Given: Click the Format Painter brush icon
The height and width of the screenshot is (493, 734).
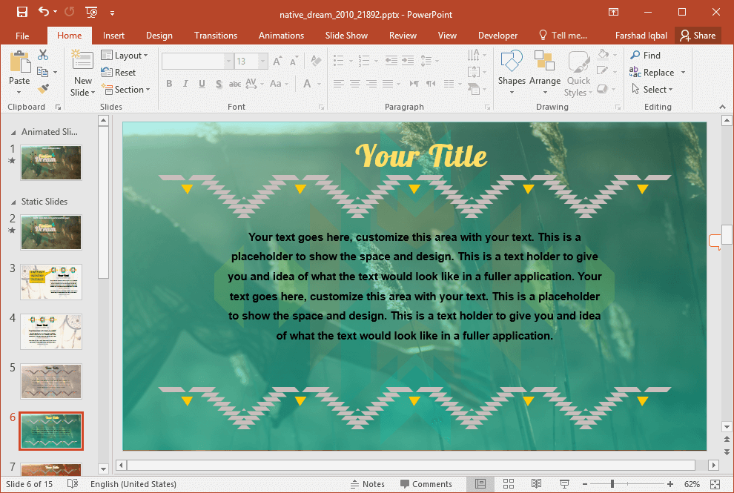Looking at the screenshot, I should [43, 88].
